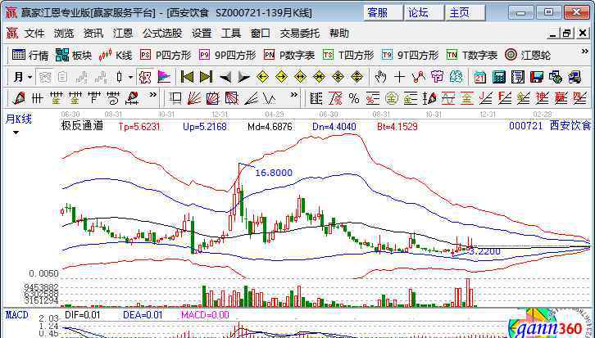Screen dimensions: 595x338
Task: Open the 帮助 menu
Action: 339,34
